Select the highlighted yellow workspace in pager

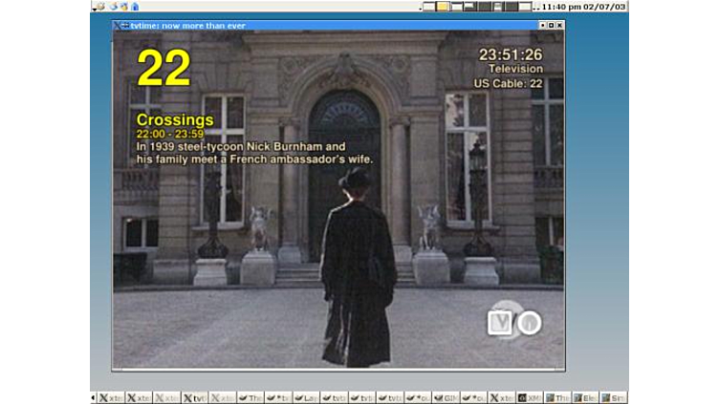(x=444, y=6)
